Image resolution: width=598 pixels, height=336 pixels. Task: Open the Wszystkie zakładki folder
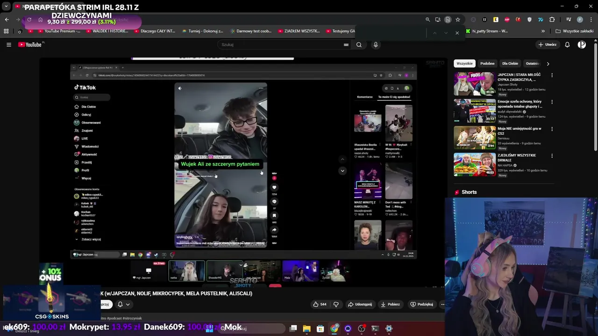click(x=575, y=31)
